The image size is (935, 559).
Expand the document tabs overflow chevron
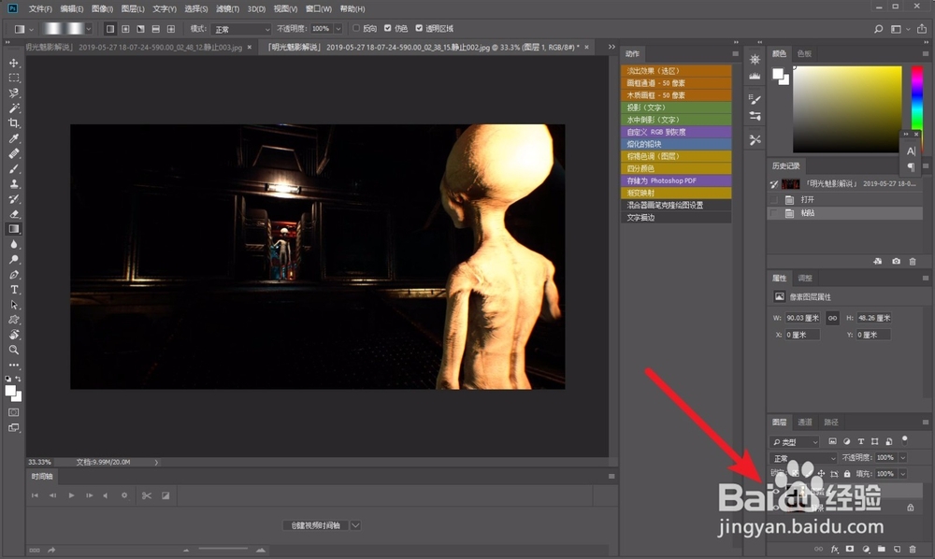[611, 47]
